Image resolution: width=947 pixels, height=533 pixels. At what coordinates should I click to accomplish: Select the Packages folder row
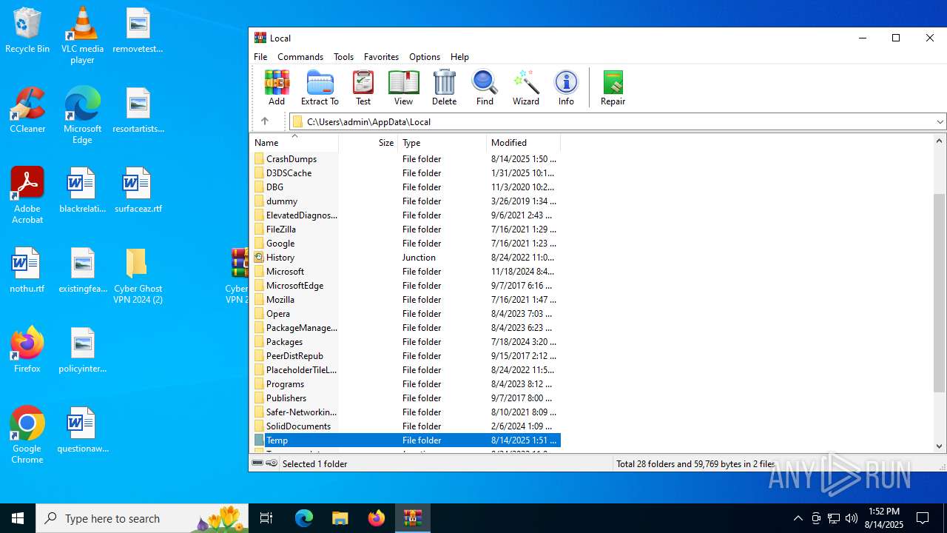405,342
